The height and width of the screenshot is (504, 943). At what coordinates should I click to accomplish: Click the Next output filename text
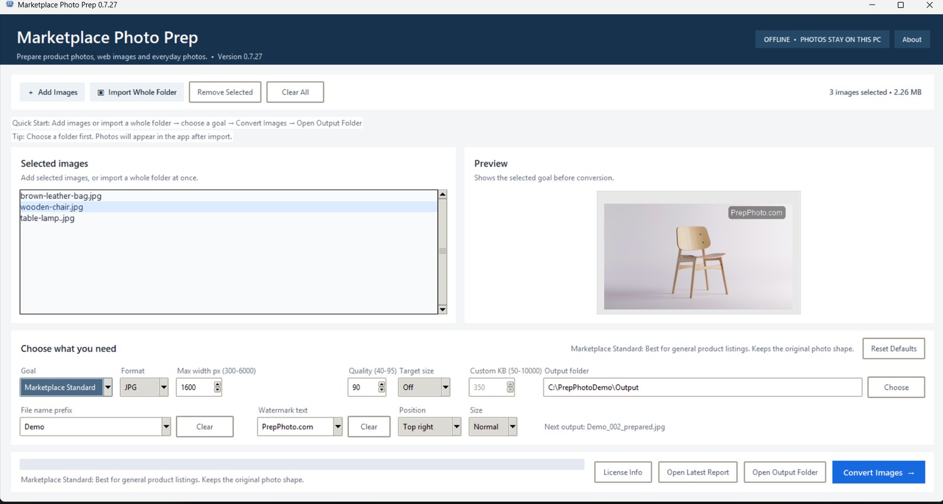click(x=605, y=427)
